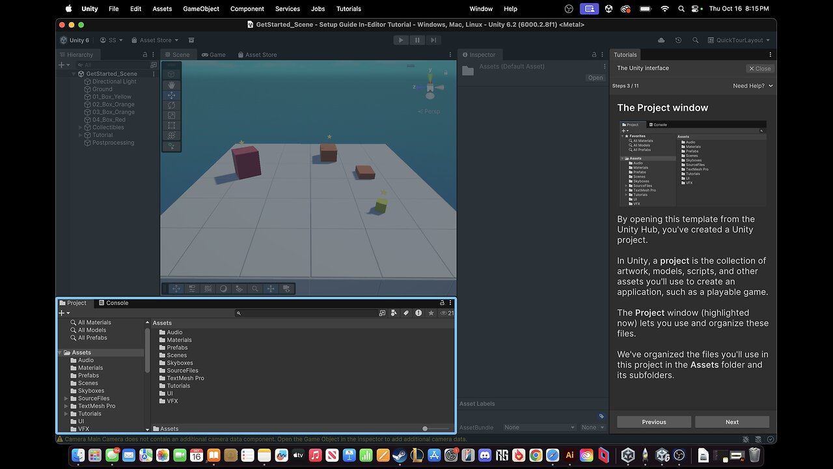The width and height of the screenshot is (833, 469).
Task: Open Search window icon in Project toolbar
Action: (382, 313)
